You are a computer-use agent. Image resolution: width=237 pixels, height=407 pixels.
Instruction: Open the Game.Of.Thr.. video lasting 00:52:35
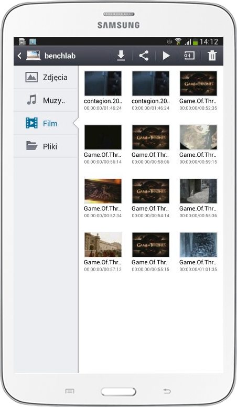[198, 83]
